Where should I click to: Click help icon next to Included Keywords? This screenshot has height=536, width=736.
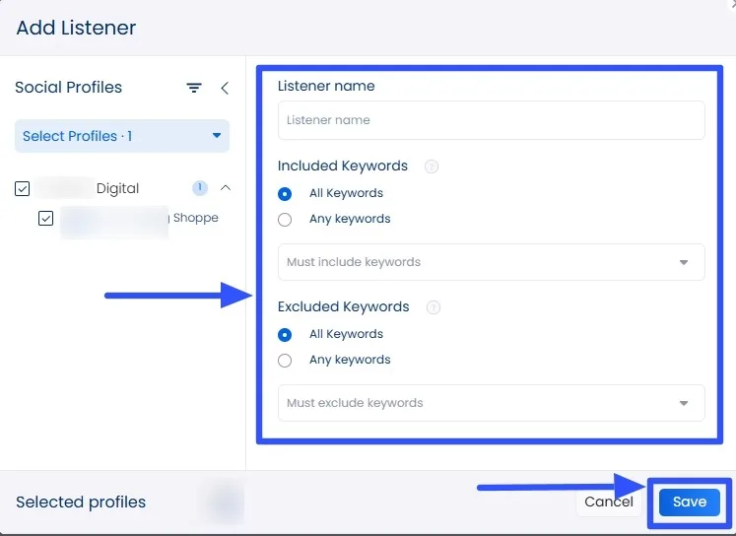[431, 167]
